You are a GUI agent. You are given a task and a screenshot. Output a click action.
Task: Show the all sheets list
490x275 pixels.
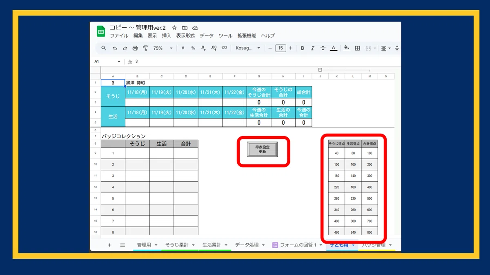tap(122, 245)
